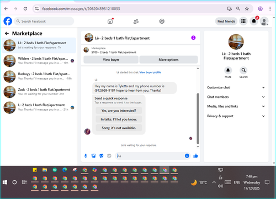This screenshot has width=276, height=199.
Task: Choose a GIF with the GIF icon
Action: pos(109,156)
